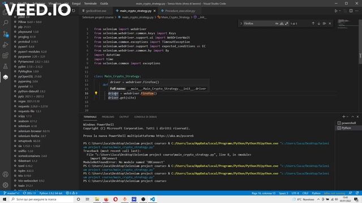
Task: Maximize the terminal panel
Action: 352,117
